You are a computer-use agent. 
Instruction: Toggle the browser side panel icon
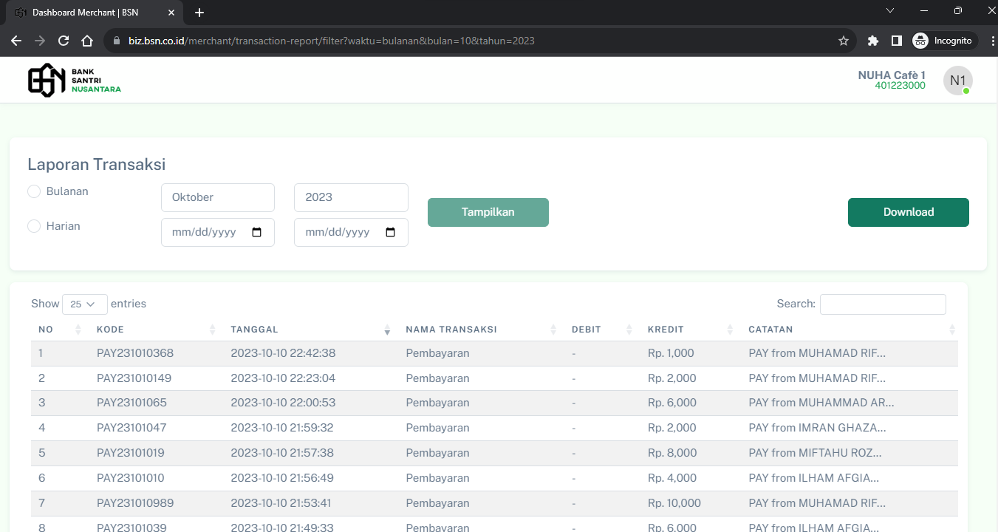tap(896, 41)
